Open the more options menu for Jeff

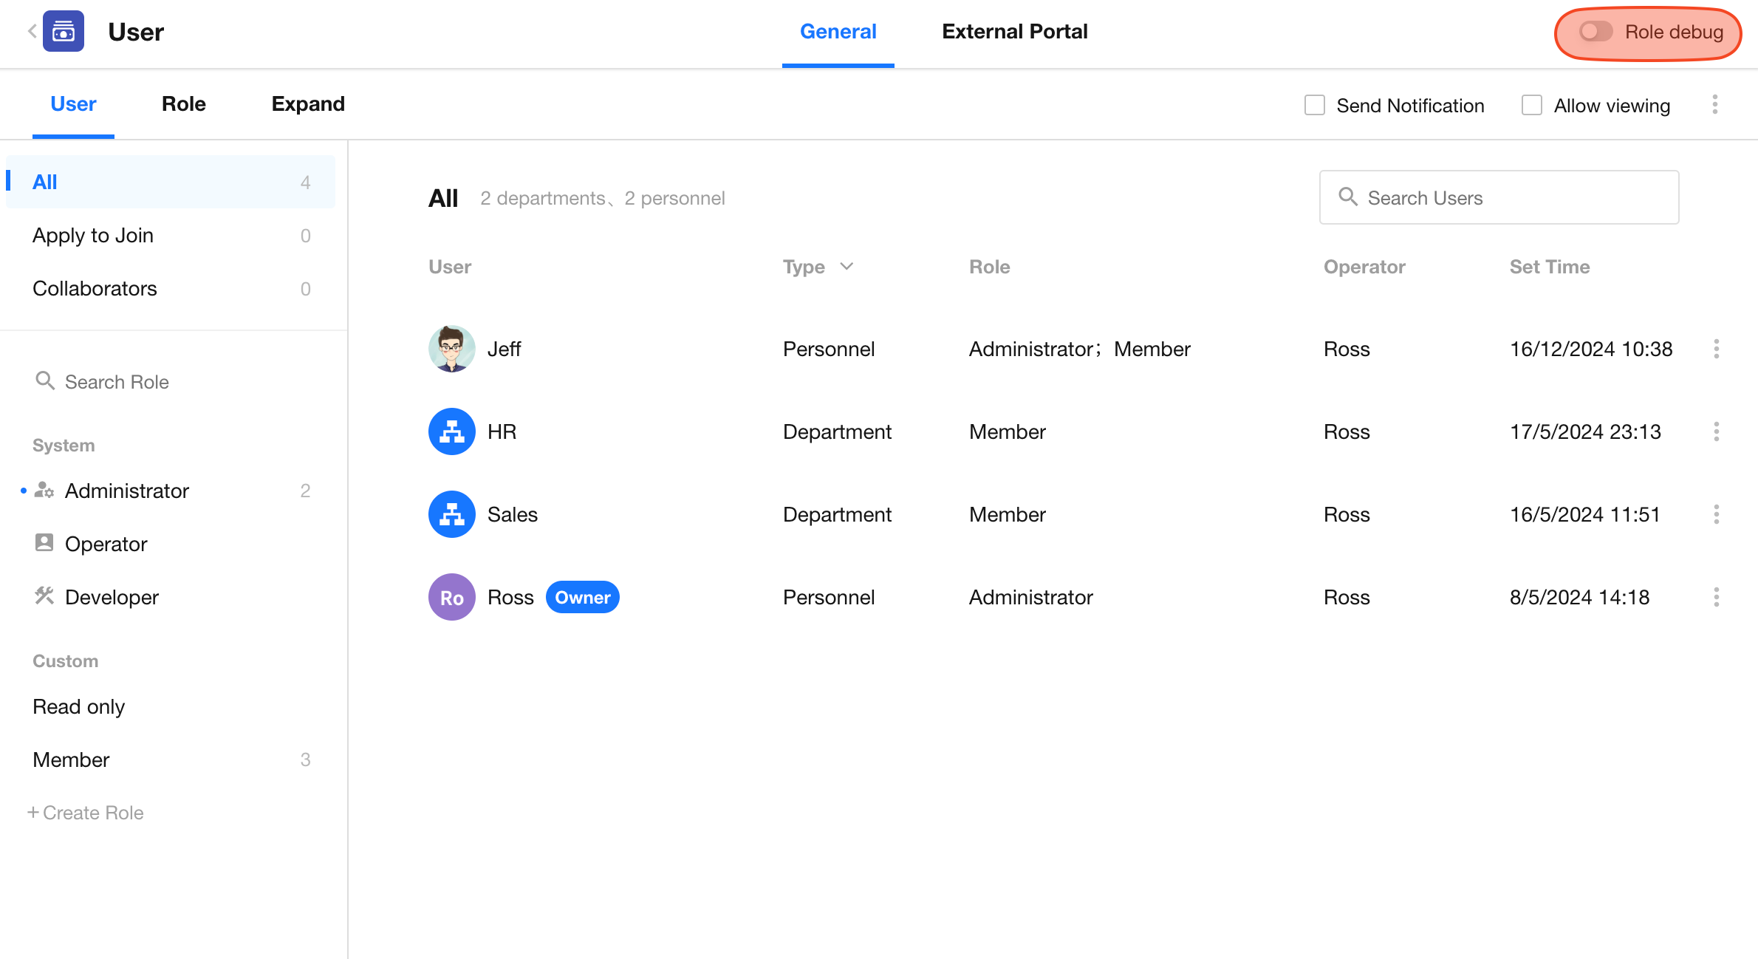point(1716,349)
